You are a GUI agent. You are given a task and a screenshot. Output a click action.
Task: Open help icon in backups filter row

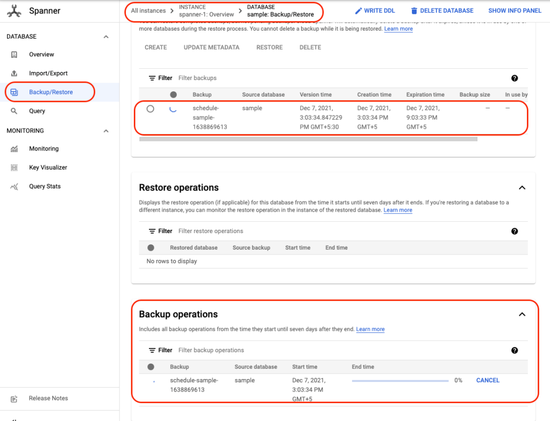coord(515,78)
